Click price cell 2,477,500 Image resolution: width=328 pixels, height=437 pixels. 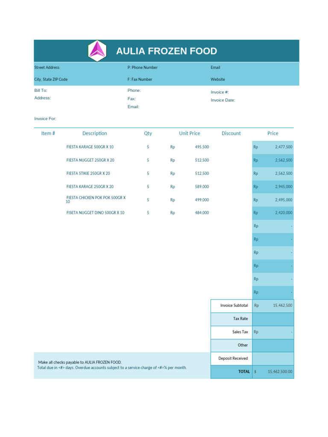pos(273,147)
